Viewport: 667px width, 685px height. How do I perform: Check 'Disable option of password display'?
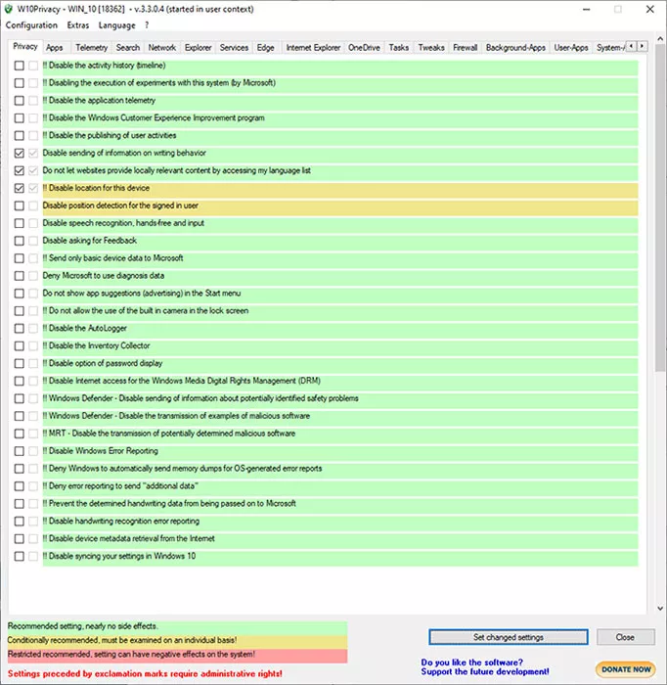[20, 363]
